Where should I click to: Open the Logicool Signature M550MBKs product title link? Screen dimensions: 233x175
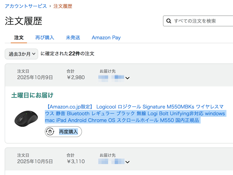135,113
